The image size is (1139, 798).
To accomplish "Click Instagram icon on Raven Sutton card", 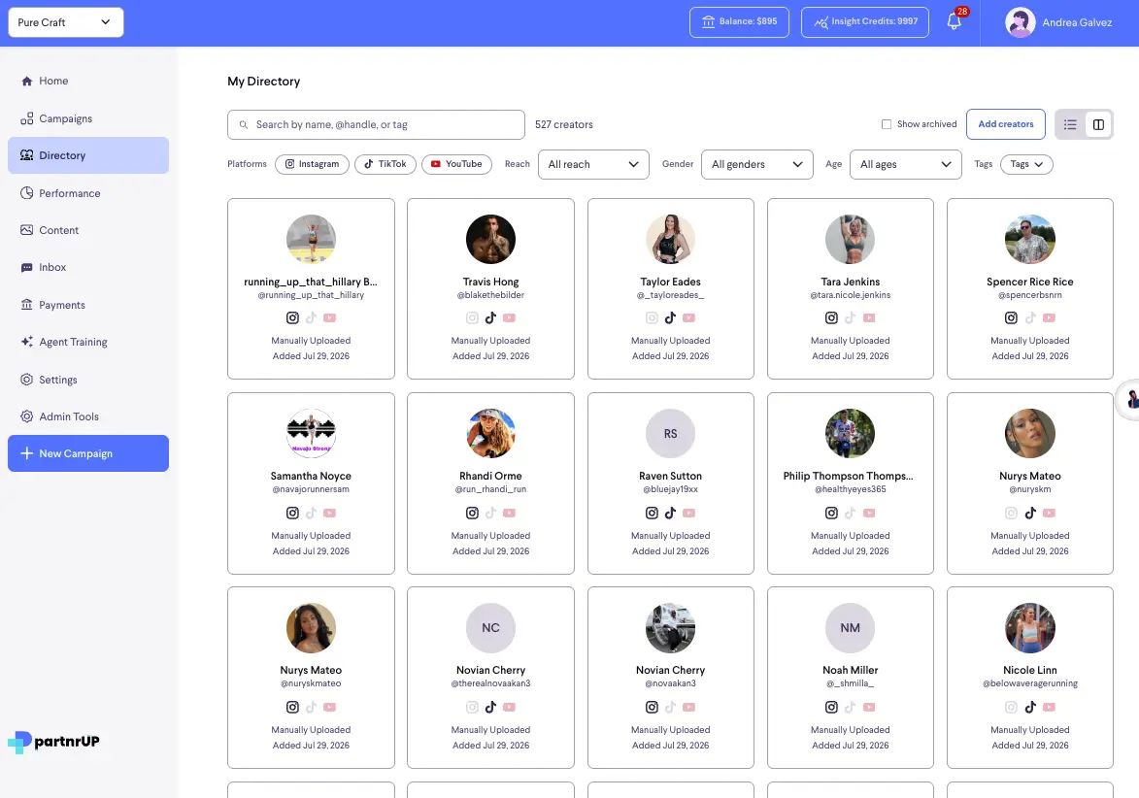I will click(x=652, y=514).
